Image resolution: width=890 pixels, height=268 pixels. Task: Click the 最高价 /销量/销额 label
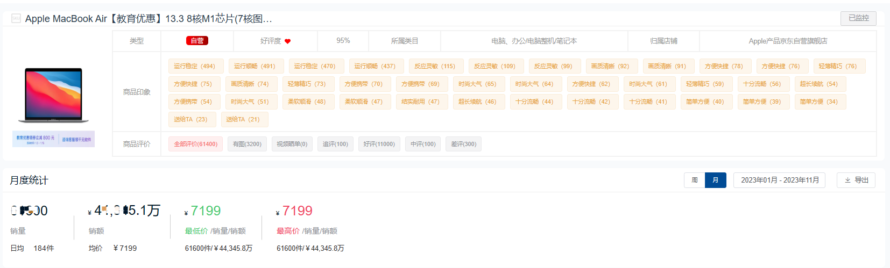[x=307, y=231]
